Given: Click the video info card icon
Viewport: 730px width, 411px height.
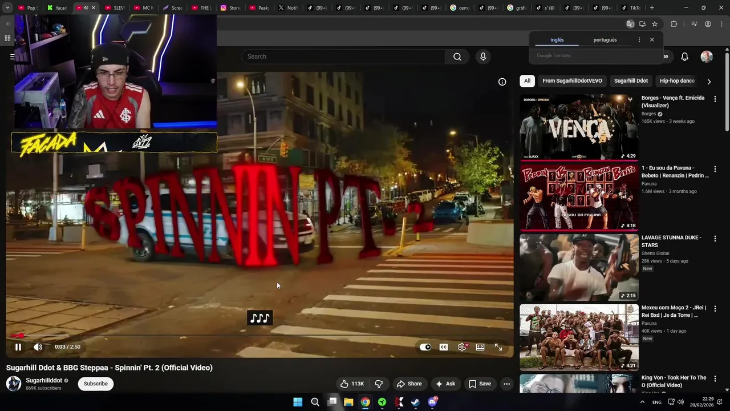Looking at the screenshot, I should click(502, 82).
